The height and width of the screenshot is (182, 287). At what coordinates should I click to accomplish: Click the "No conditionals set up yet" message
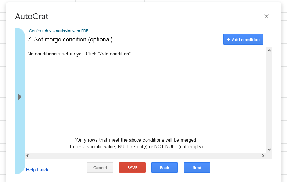(x=80, y=54)
